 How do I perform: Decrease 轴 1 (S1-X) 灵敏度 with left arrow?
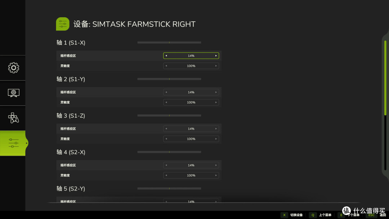click(166, 66)
